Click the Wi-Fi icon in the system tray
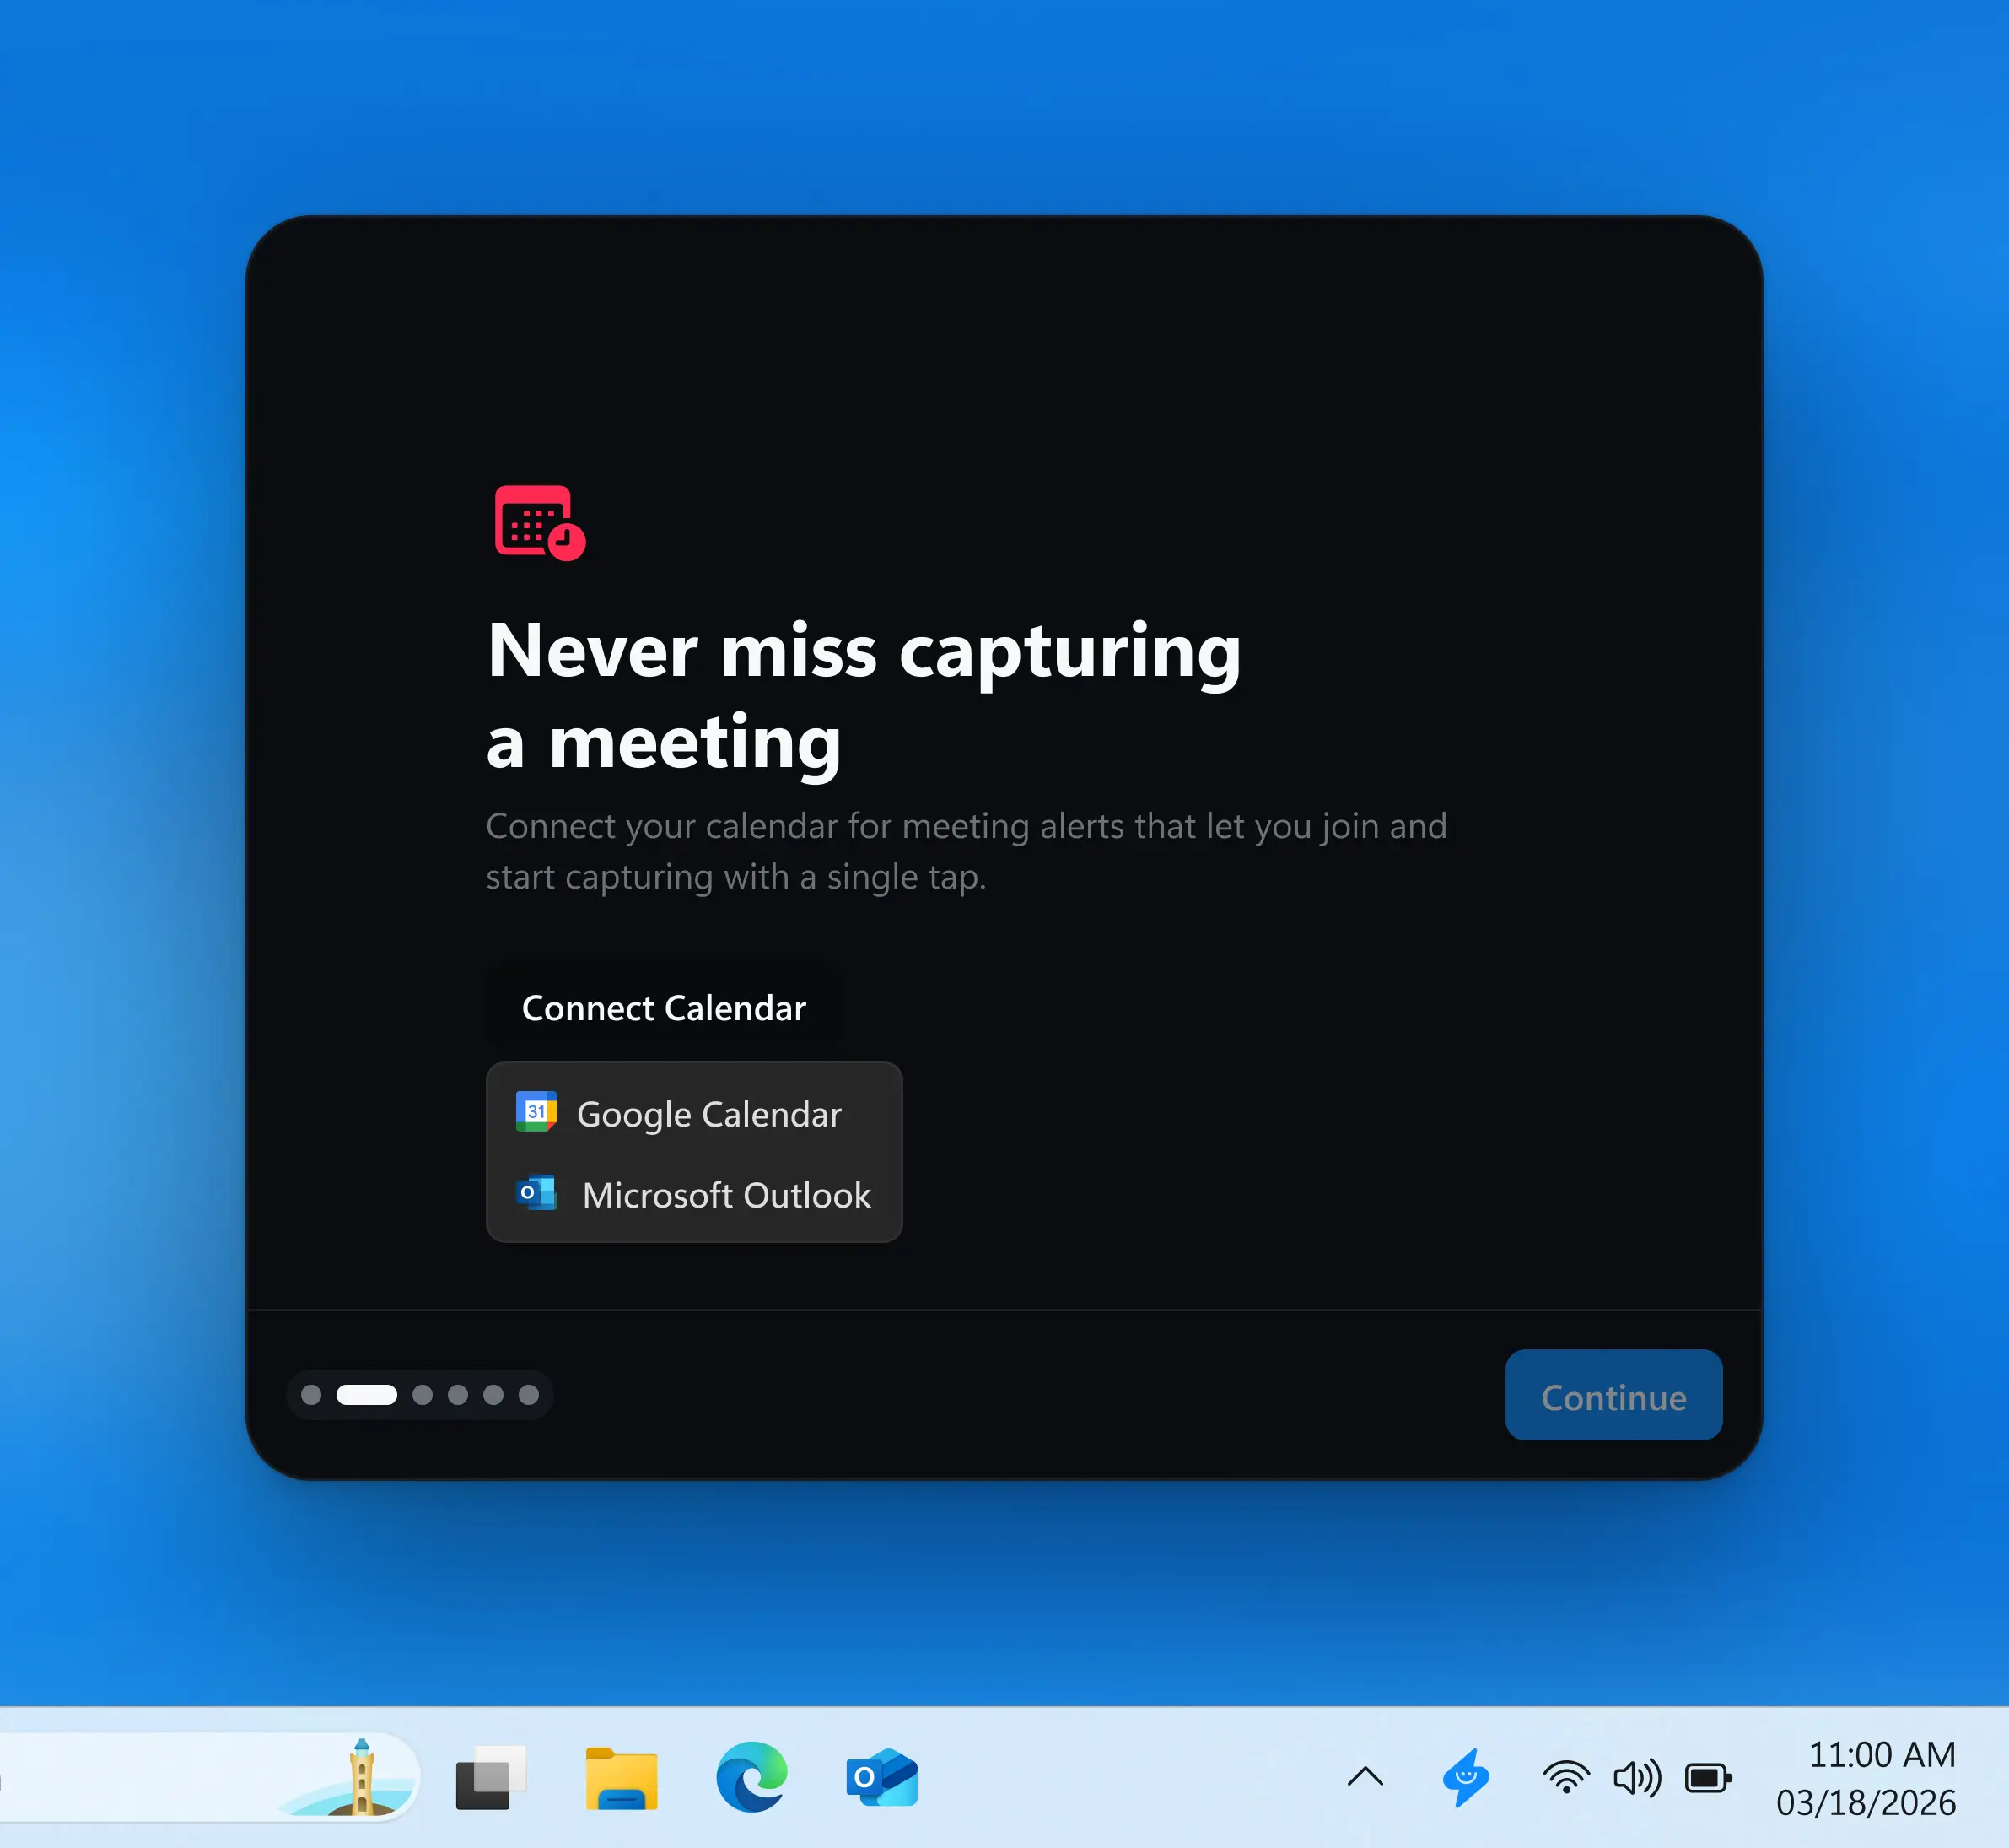Screen dimensions: 2009x1848 pos(1565,1776)
